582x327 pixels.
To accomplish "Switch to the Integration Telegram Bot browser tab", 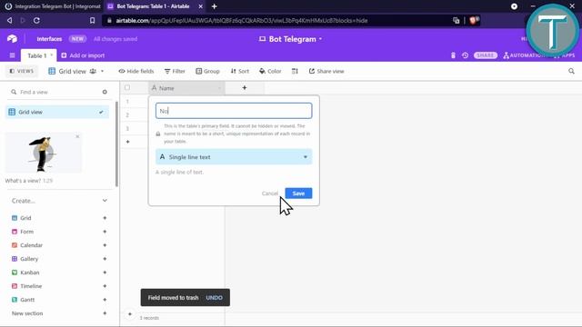I will click(53, 6).
